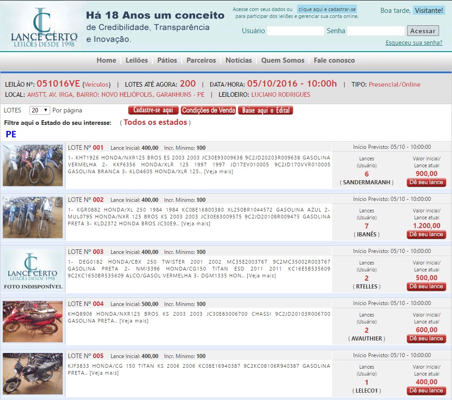
Task: Click bidder name SANDERMARANH
Action: pyautogui.click(x=367, y=182)
